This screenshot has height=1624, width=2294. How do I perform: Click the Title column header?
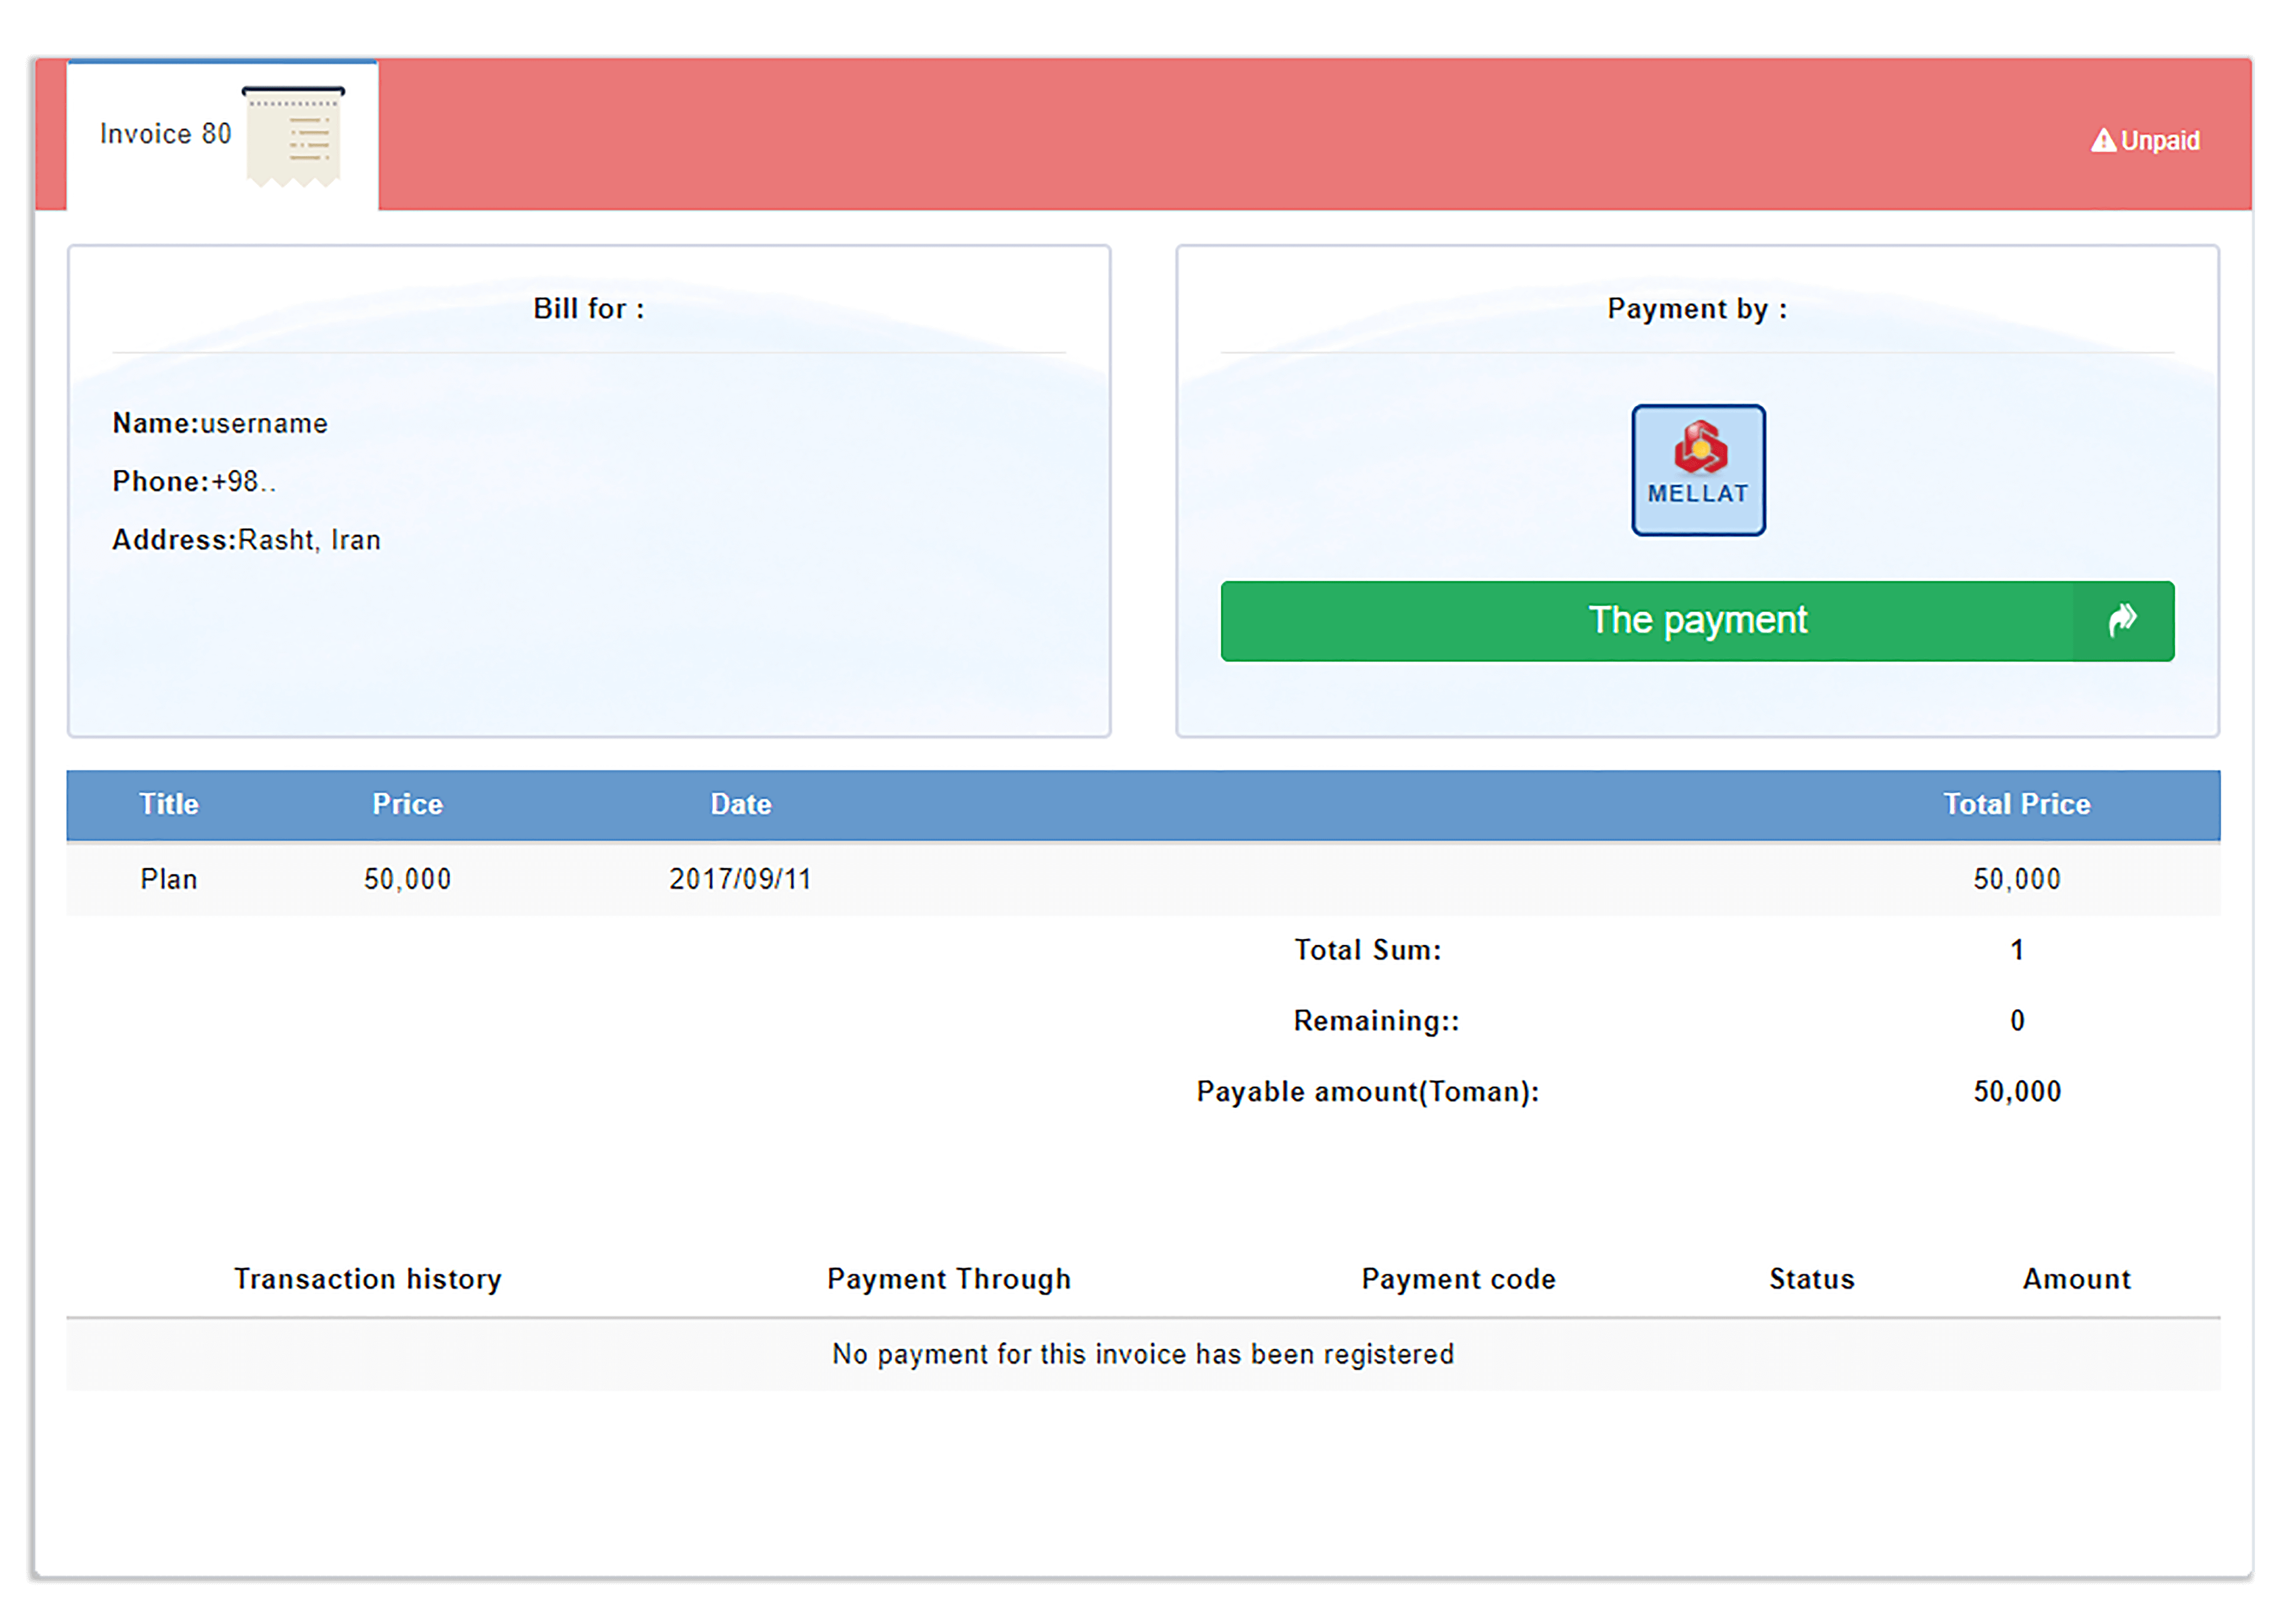tap(168, 804)
